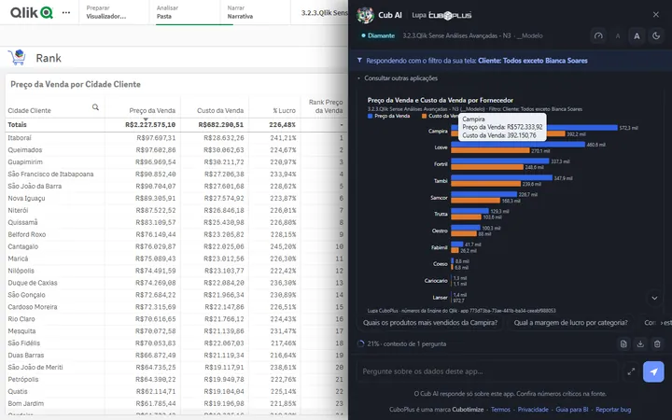
Task: Click the Qlik logo
Action: pos(32,12)
